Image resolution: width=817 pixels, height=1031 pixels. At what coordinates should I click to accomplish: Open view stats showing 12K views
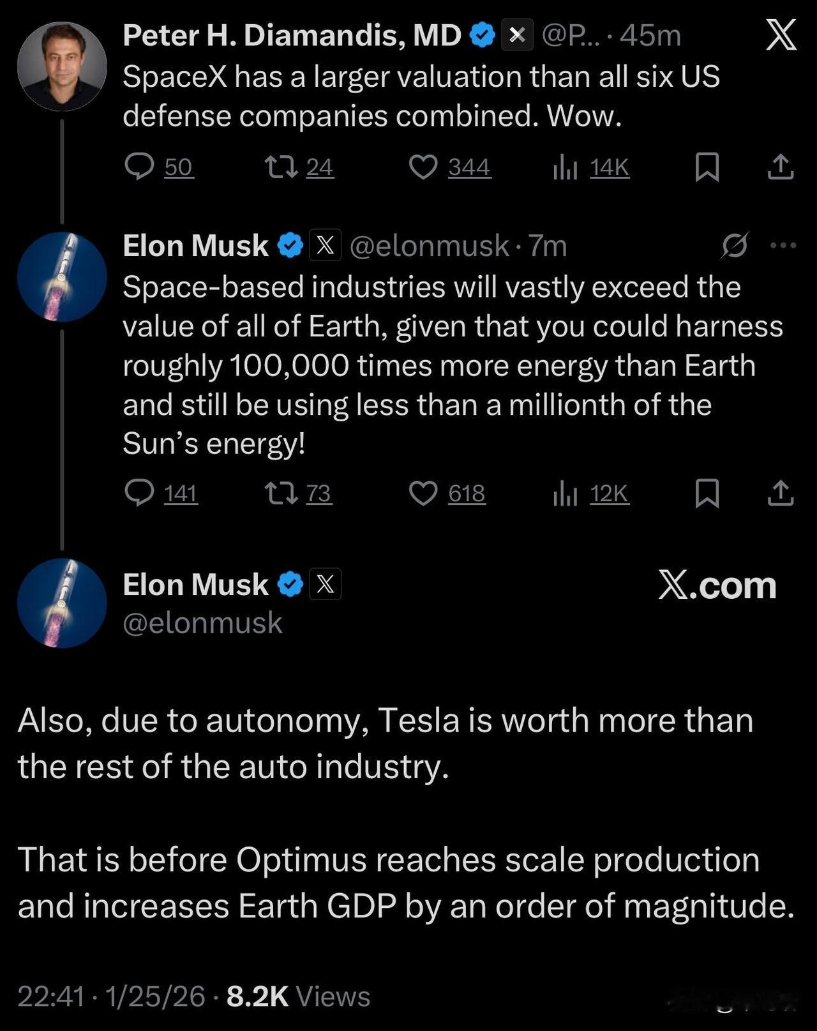(x=566, y=493)
